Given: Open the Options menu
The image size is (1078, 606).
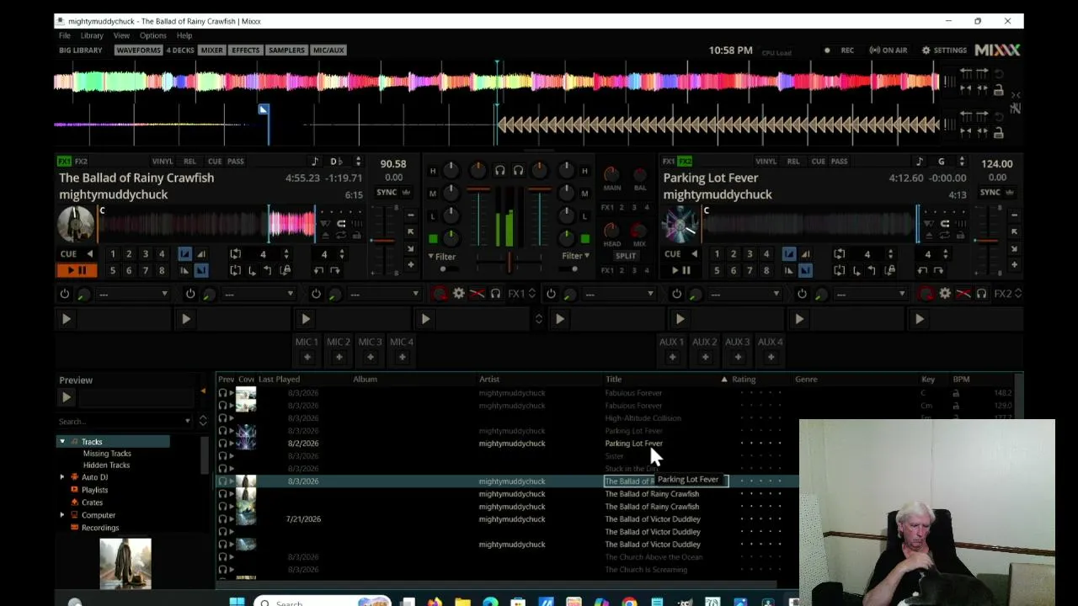Looking at the screenshot, I should click(x=153, y=35).
